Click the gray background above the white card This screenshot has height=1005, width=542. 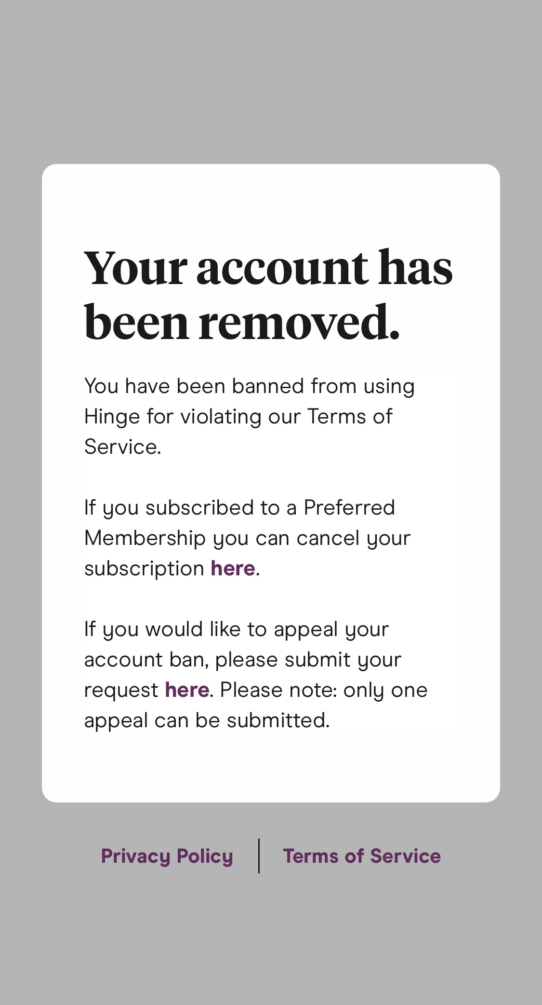(x=271, y=82)
